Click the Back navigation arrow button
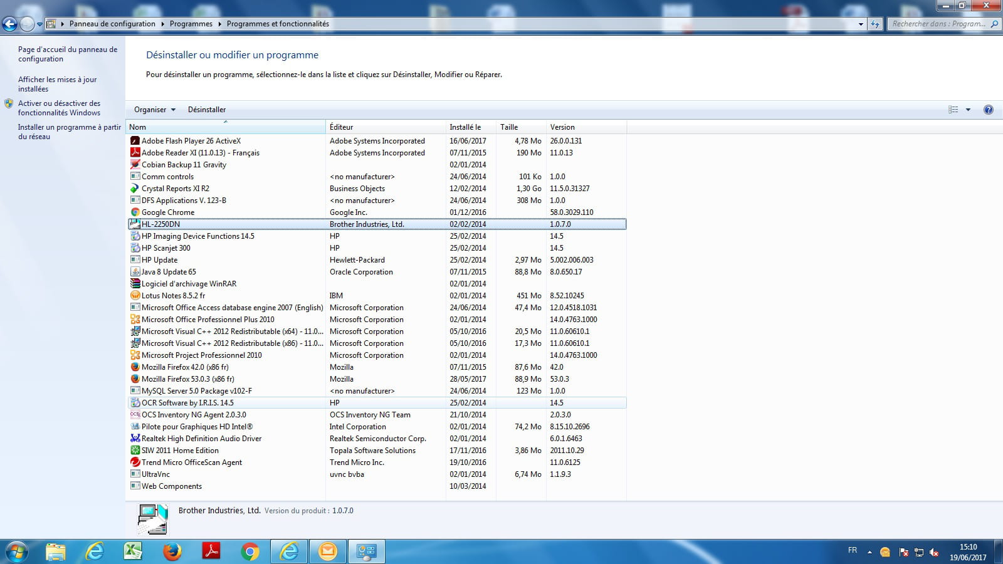The image size is (1003, 564). [10, 24]
